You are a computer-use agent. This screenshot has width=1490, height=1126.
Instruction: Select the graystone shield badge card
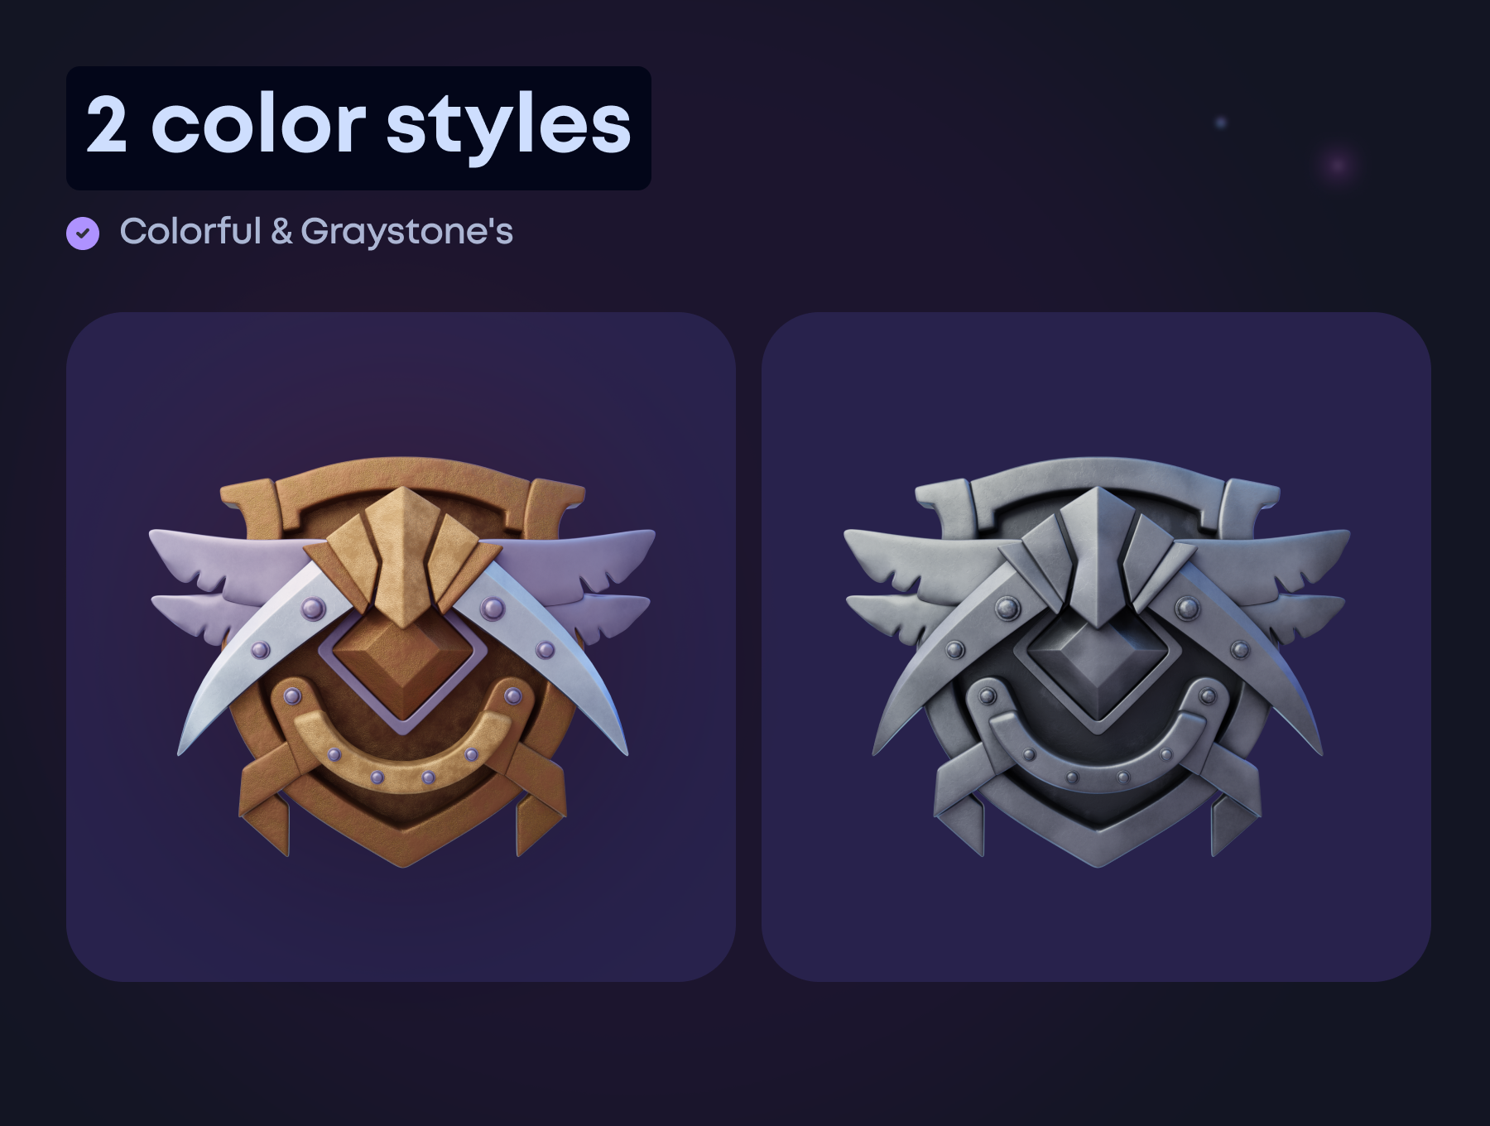coord(1096,647)
